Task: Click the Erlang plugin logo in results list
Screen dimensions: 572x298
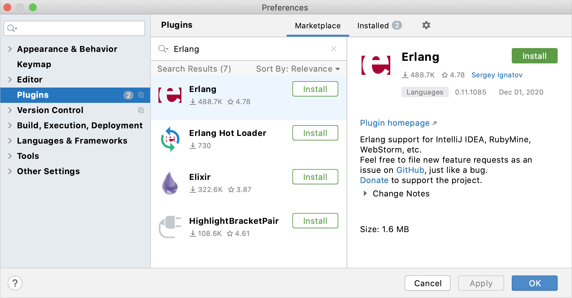Action: point(170,95)
